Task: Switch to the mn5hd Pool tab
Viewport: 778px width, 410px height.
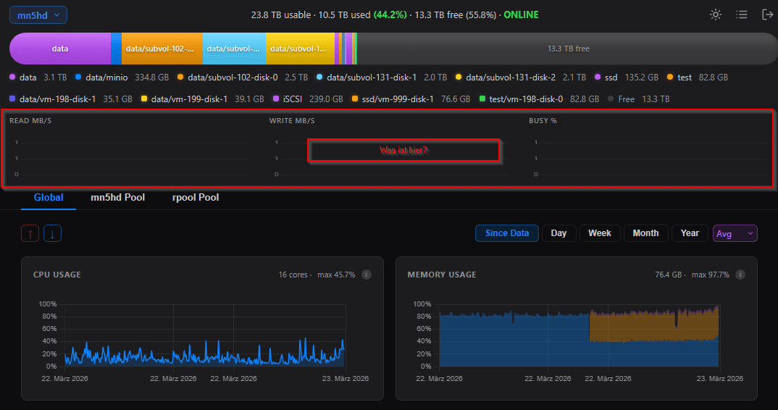Action: tap(117, 198)
